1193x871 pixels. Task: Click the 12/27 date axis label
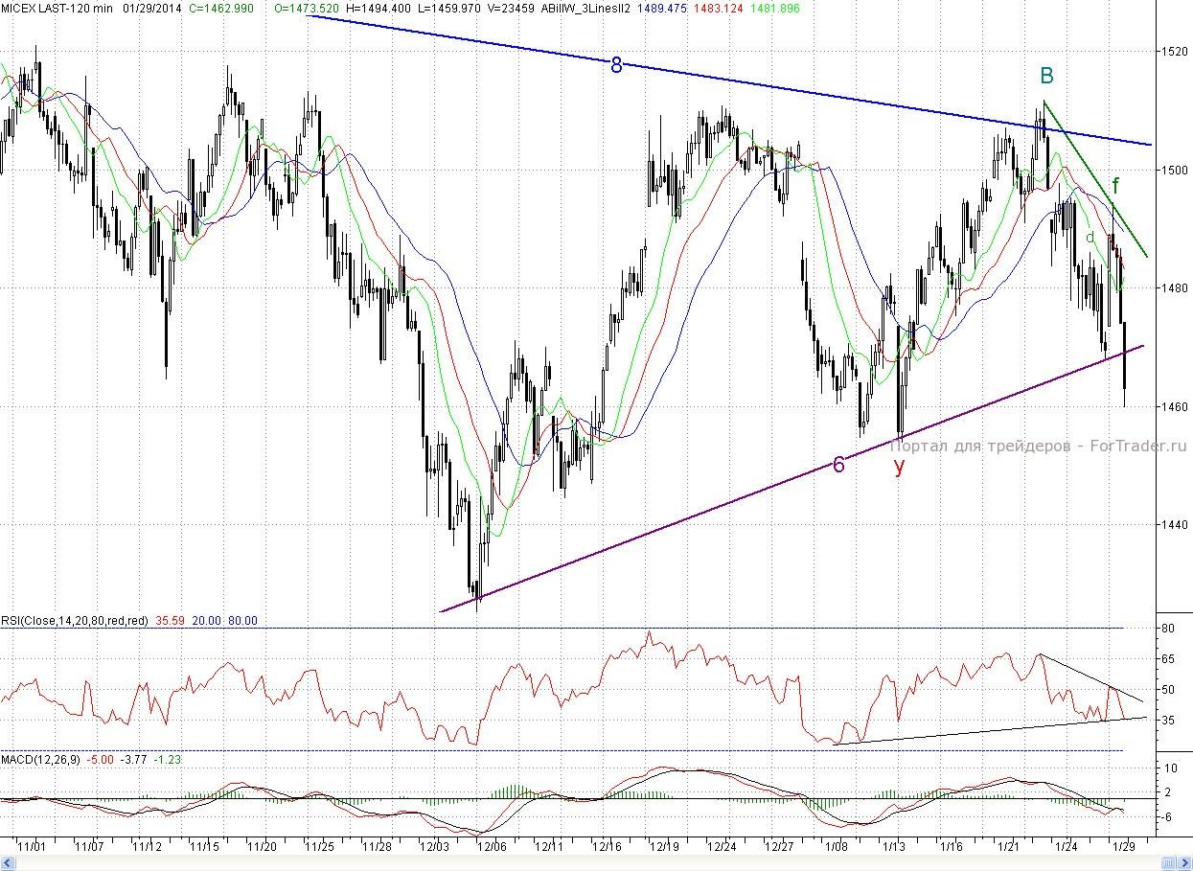click(x=779, y=847)
